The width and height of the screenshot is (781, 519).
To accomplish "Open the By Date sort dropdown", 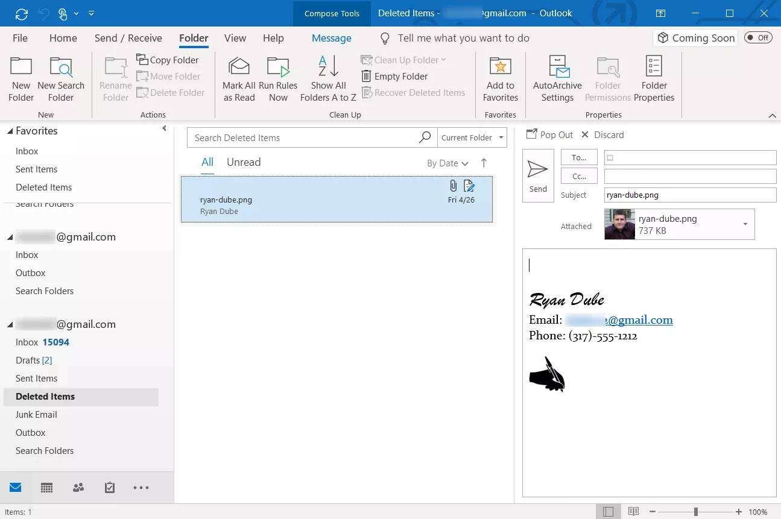I will (x=447, y=163).
